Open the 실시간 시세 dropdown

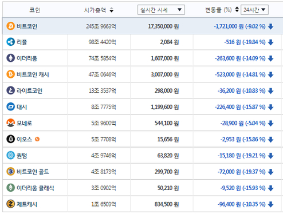point(161,10)
